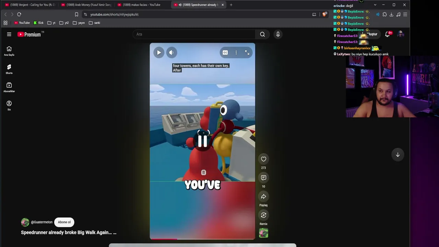Reload the current page

(x=19, y=14)
